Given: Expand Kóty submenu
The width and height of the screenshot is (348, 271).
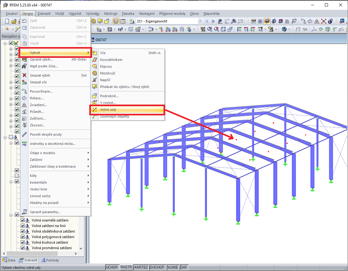Looking at the screenshot, I should (55, 176).
